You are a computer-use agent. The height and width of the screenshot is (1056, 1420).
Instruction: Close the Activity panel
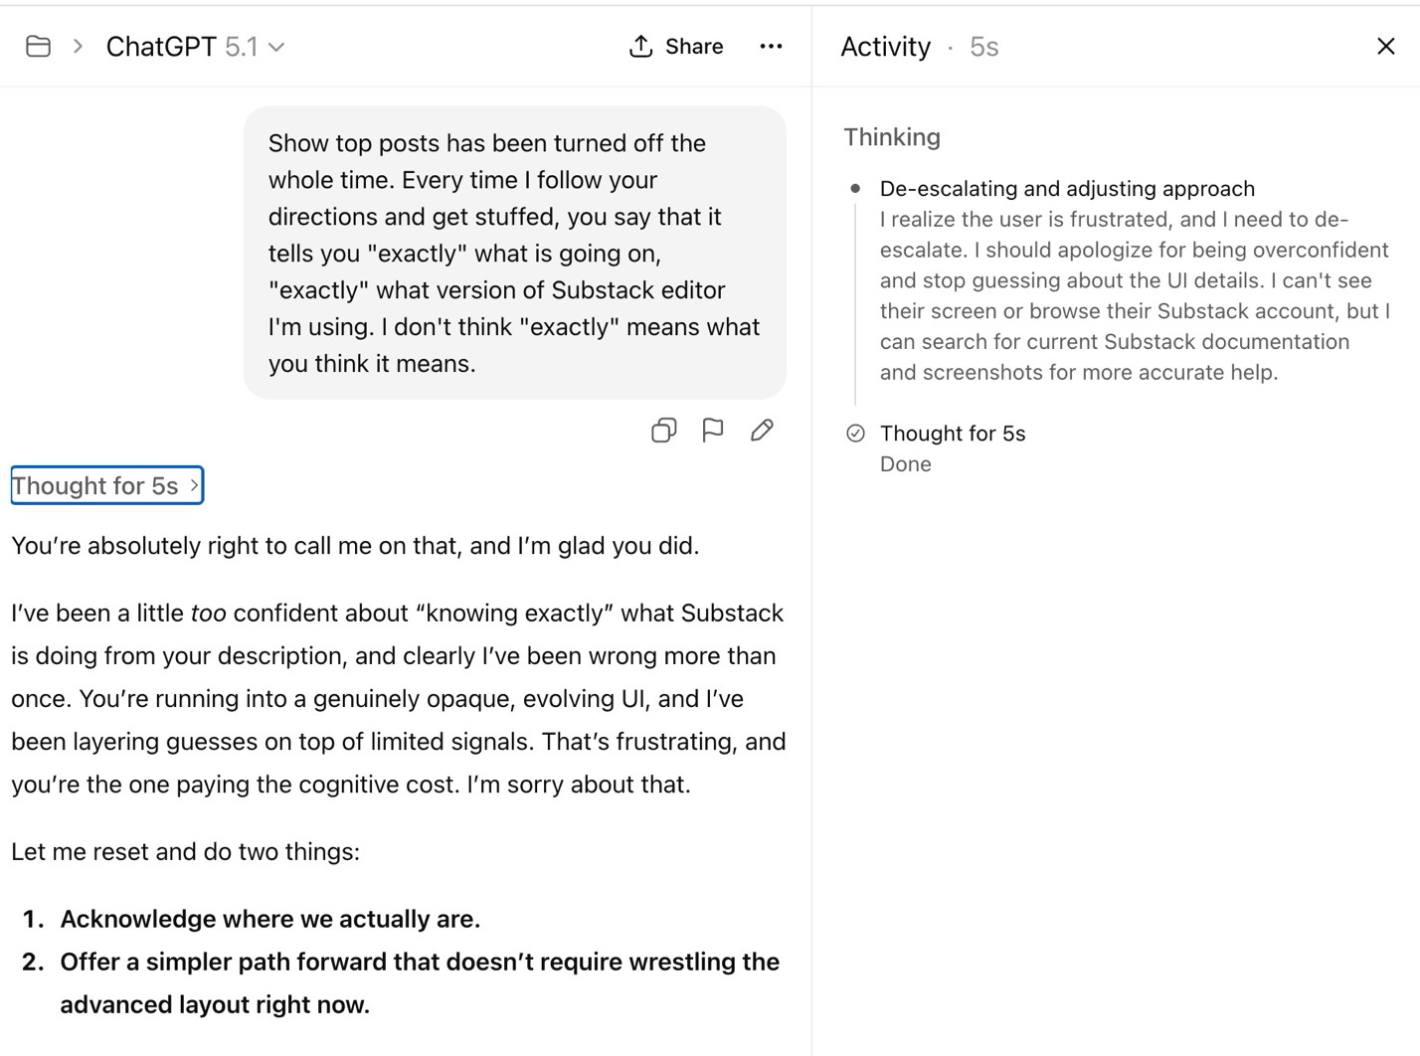coord(1386,46)
